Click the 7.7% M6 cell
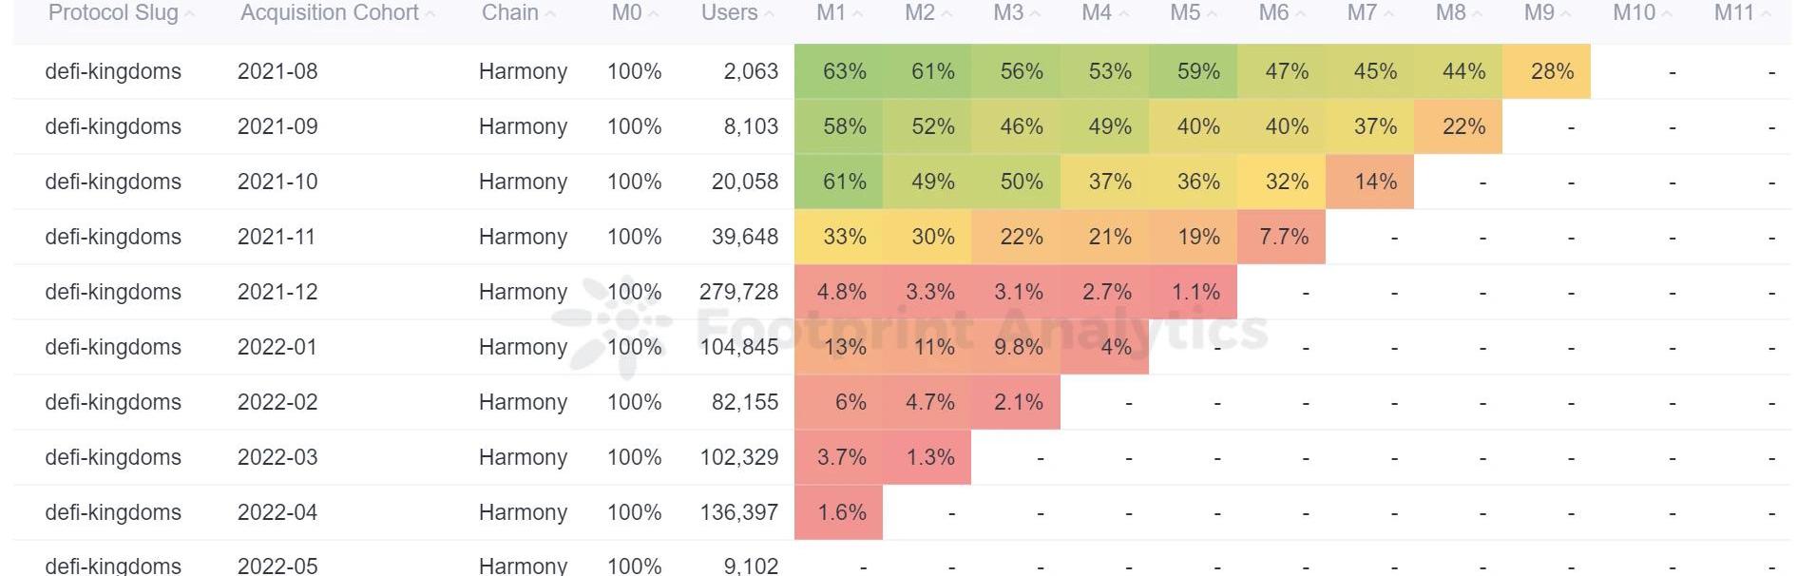The width and height of the screenshot is (1816, 576). (x=1284, y=237)
